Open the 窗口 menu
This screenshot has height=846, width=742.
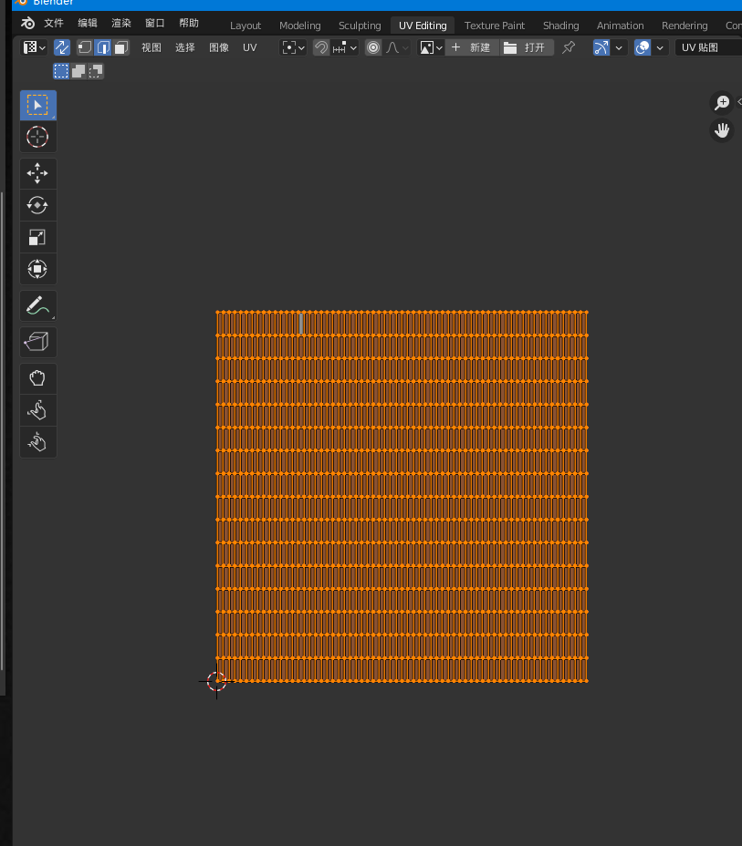tap(154, 23)
